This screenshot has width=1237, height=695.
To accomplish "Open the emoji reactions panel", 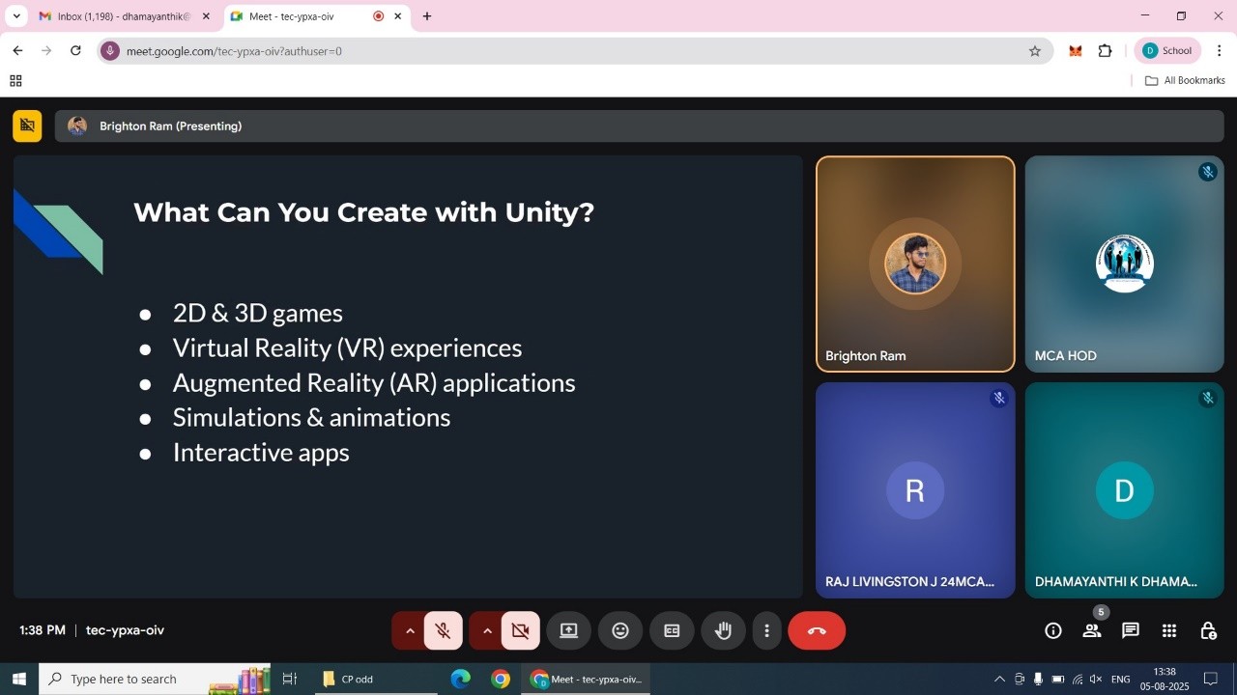I will (620, 630).
